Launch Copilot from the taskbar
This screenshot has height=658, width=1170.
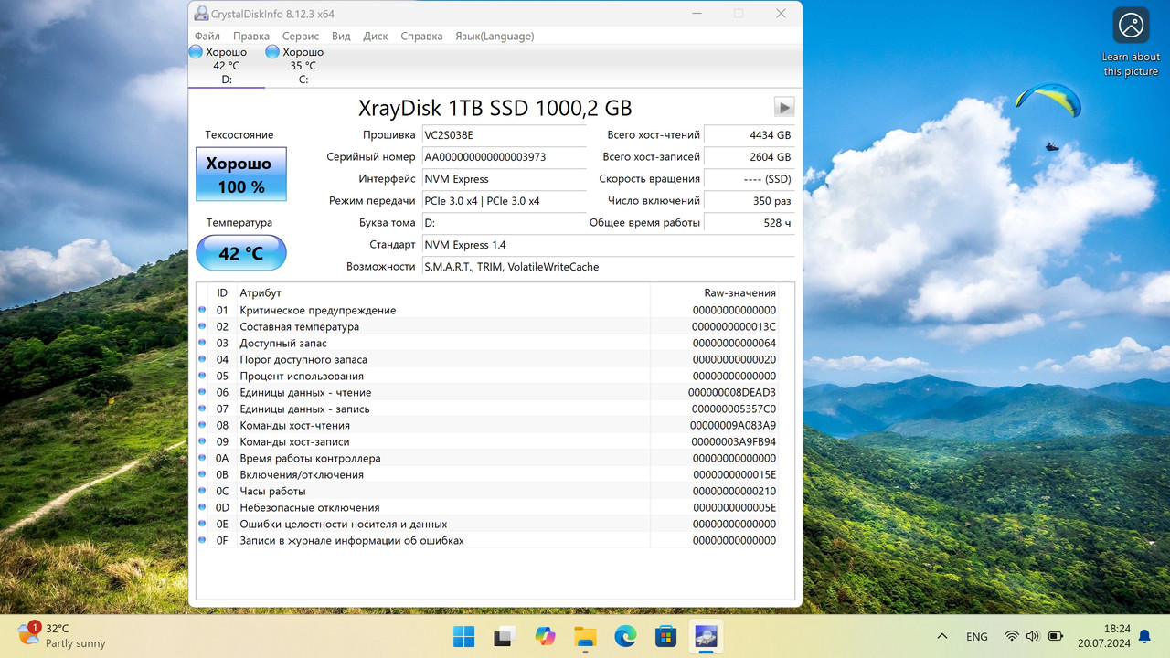(546, 636)
